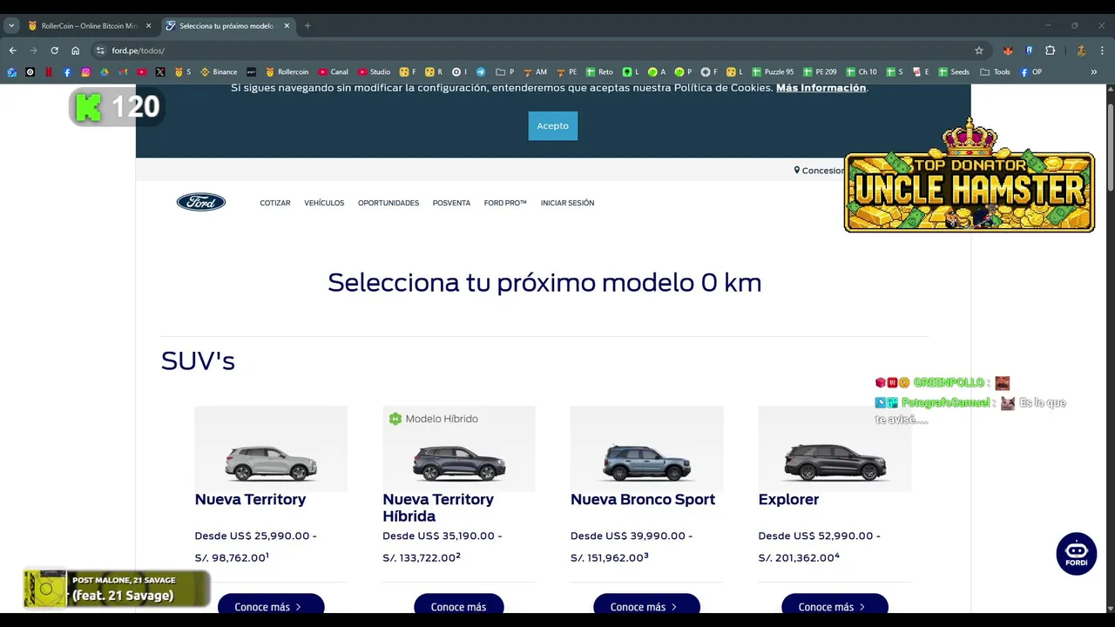
Task: Reload the current page
Action: (x=54, y=51)
